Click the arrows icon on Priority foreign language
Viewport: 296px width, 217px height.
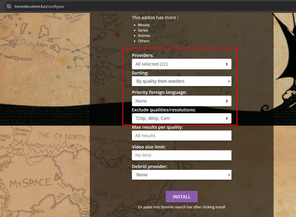pos(227,101)
